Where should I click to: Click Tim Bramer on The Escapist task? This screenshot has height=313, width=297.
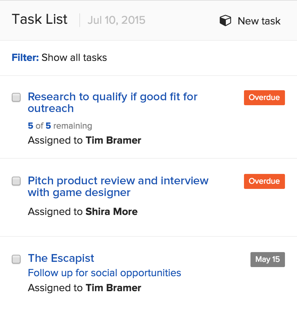click(113, 288)
